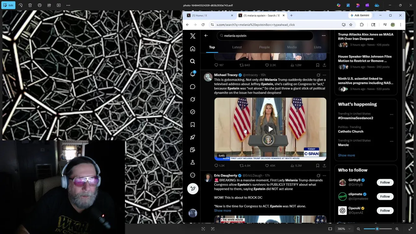This screenshot has height=234, width=416.
Task: Follow GirthyB
Action: pos(385,182)
